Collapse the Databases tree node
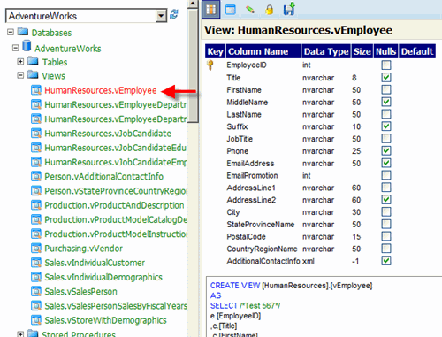 coord(11,32)
